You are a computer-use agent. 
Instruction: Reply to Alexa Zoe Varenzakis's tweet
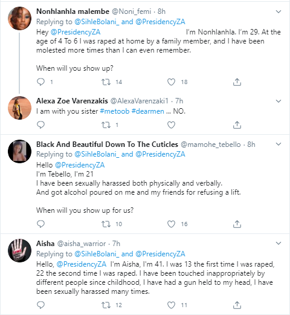(40, 125)
